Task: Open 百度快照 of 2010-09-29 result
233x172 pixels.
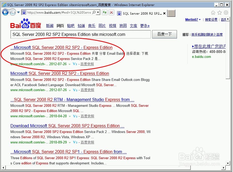Action: click(x=87, y=142)
